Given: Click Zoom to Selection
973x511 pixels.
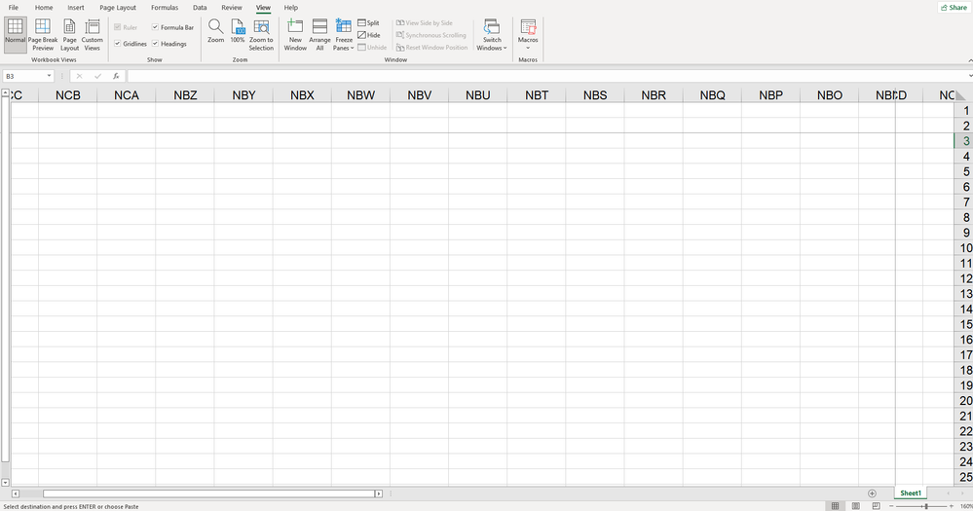Looking at the screenshot, I should 261,35.
